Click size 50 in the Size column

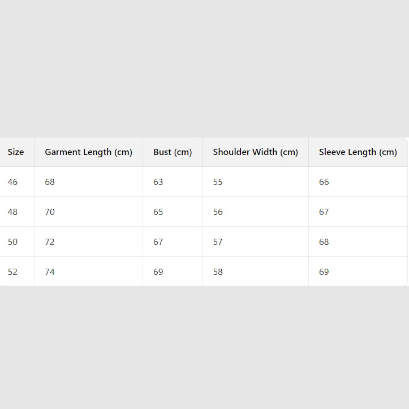point(13,242)
